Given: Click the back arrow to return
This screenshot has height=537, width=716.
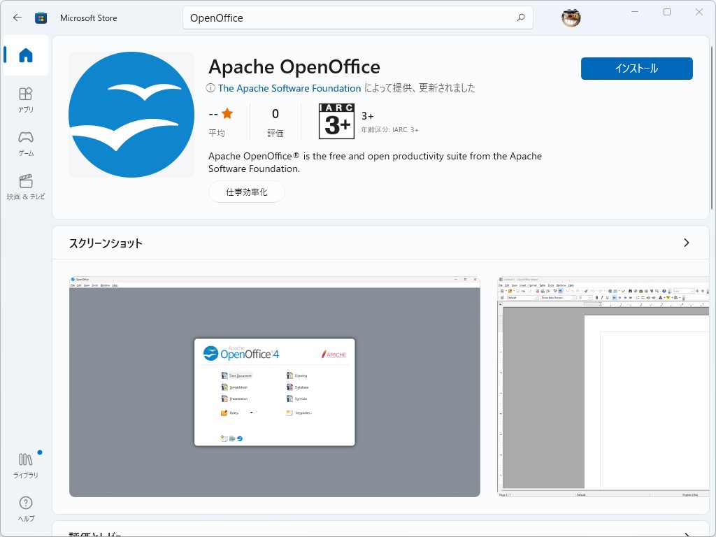Looking at the screenshot, I should coord(17,17).
